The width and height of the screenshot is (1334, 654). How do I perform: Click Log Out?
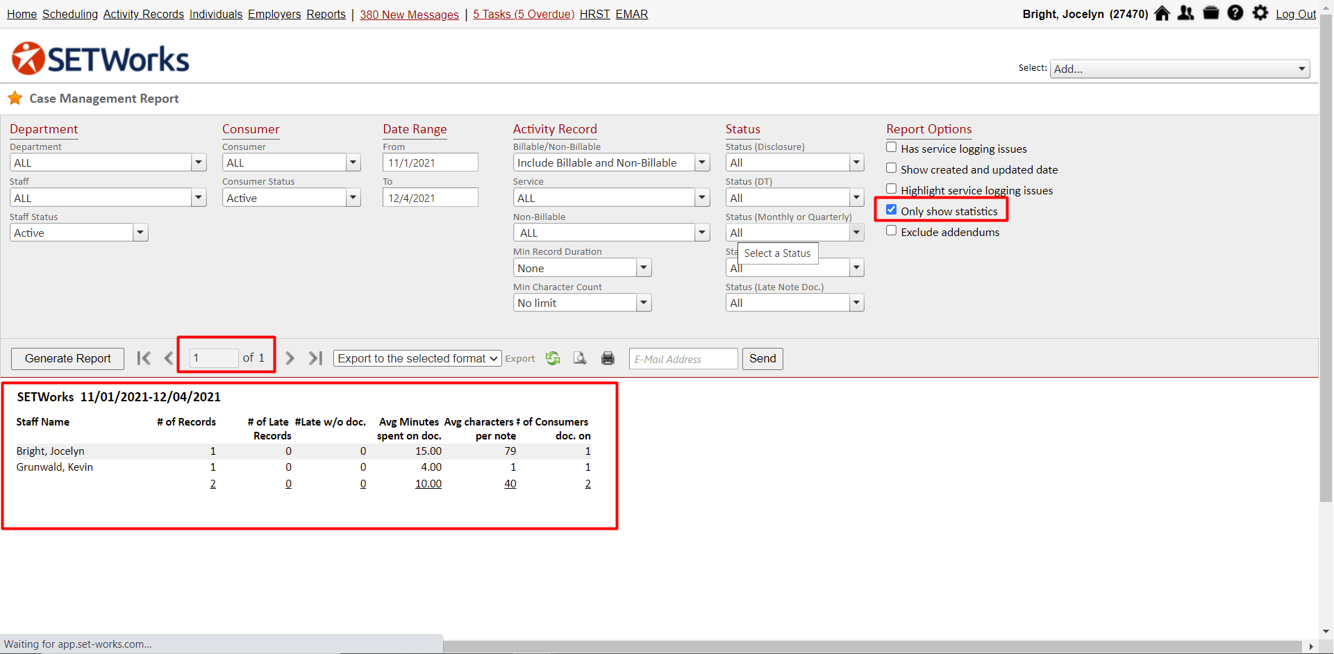(x=1296, y=14)
